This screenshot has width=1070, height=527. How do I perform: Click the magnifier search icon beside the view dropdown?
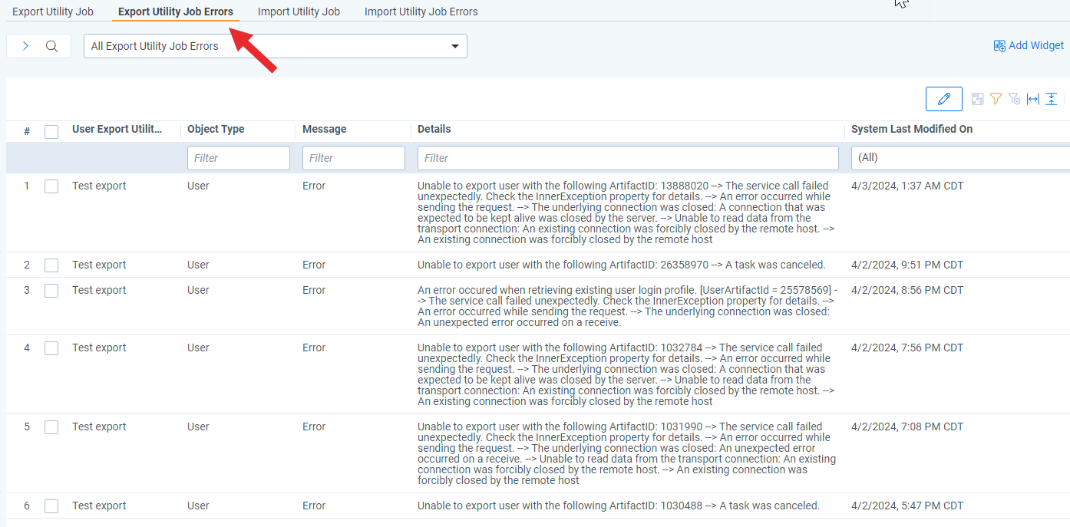(x=51, y=46)
